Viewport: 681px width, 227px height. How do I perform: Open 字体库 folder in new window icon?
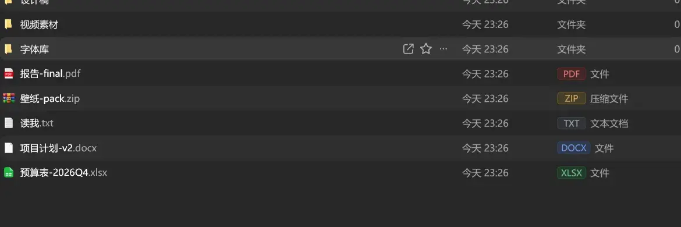click(408, 49)
